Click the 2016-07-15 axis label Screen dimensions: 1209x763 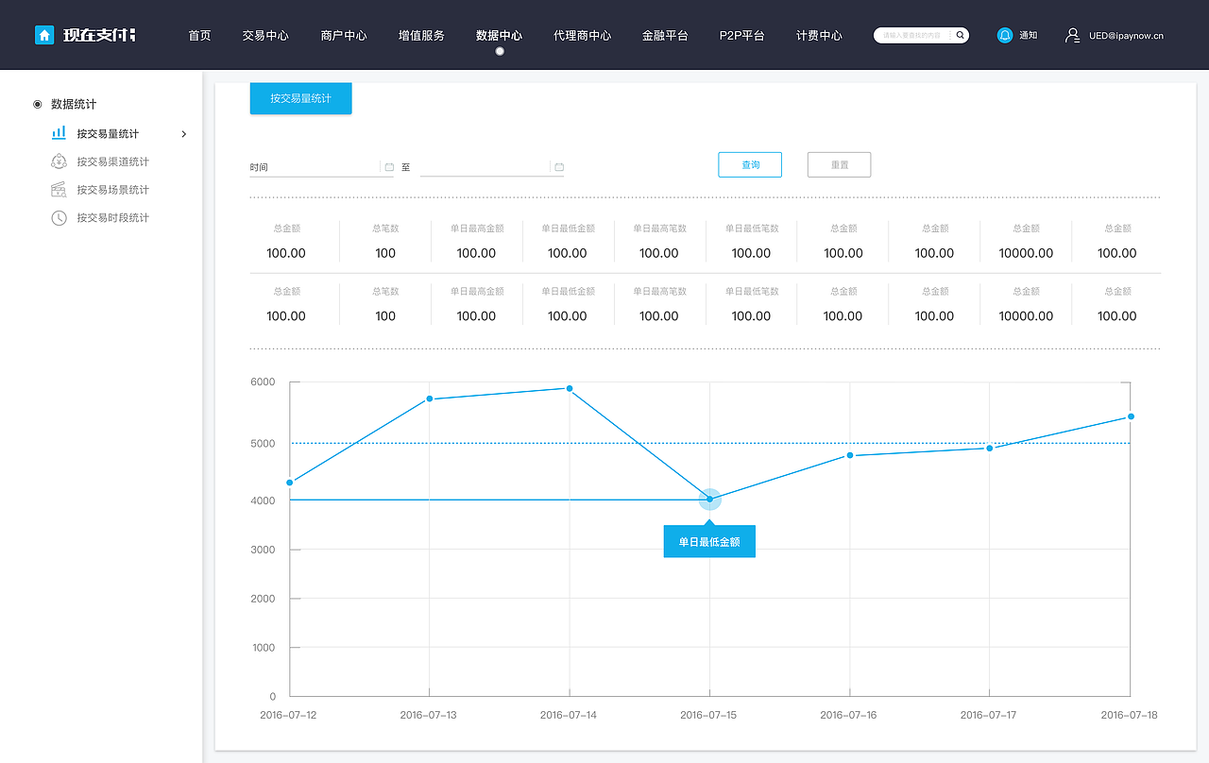(x=708, y=715)
